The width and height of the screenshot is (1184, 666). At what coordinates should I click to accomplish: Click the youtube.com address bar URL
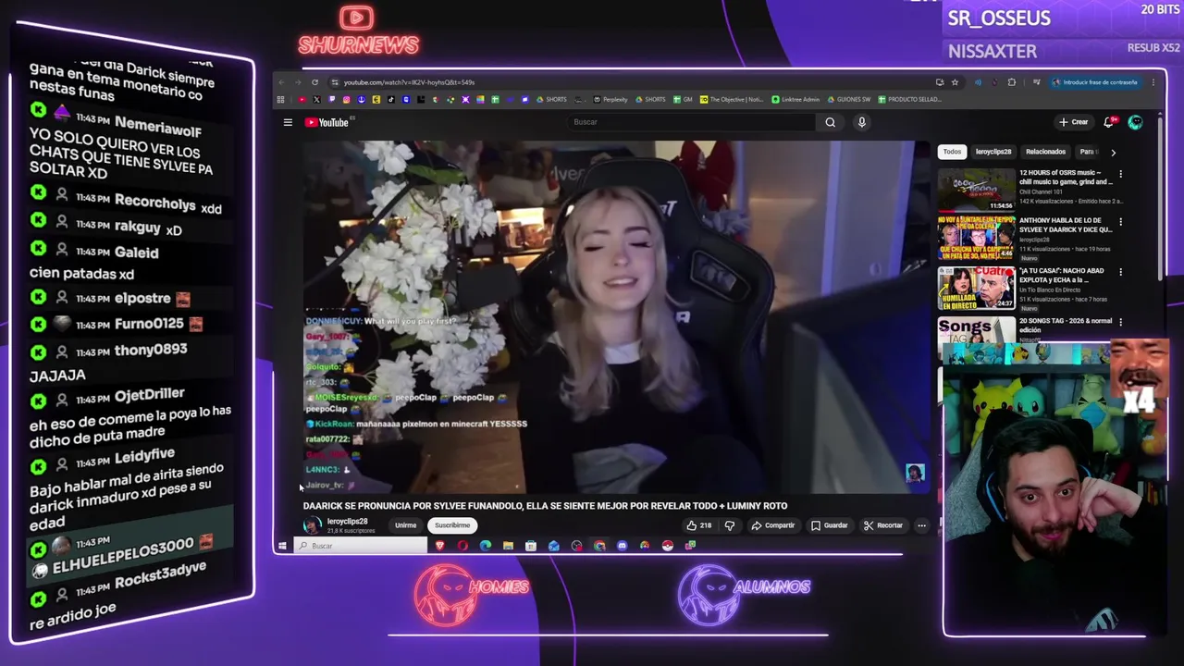409,82
